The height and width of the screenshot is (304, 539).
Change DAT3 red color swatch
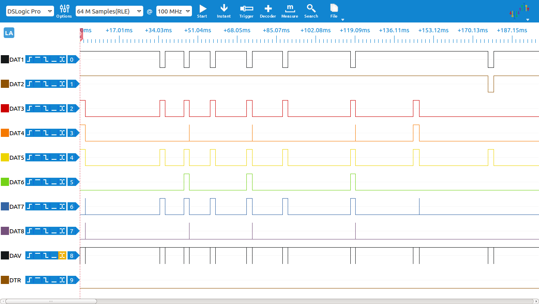pyautogui.click(x=5, y=109)
